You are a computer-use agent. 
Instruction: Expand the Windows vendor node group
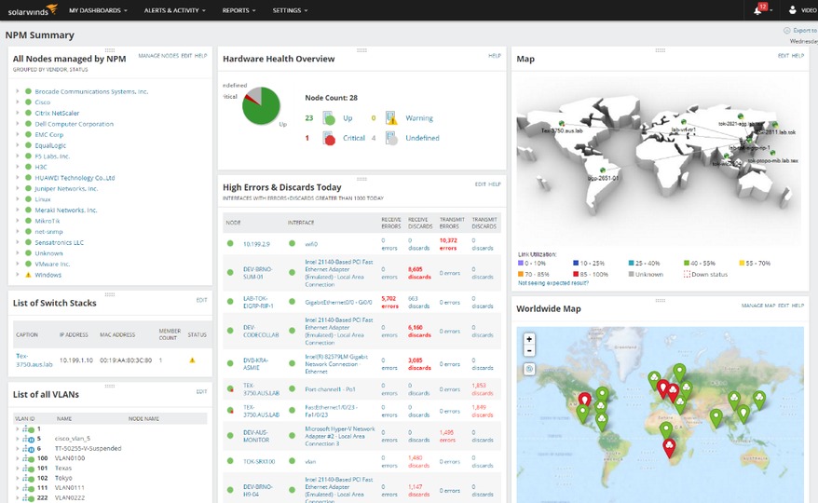point(18,275)
